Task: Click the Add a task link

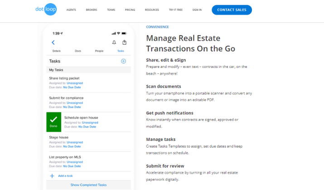Action: tap(66, 176)
